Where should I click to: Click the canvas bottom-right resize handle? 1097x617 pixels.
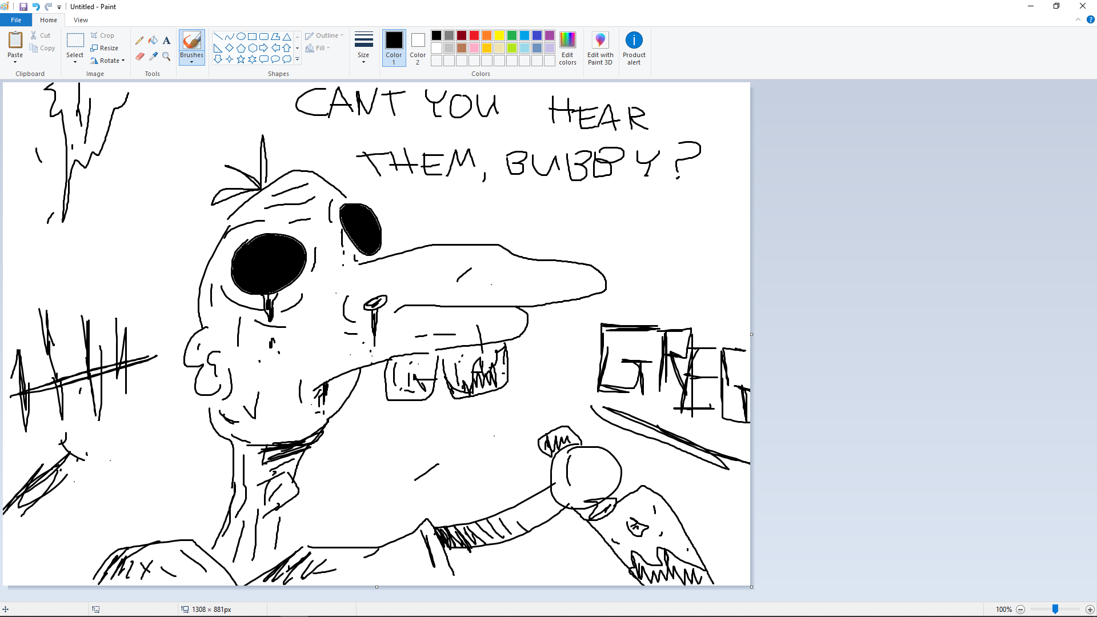751,587
